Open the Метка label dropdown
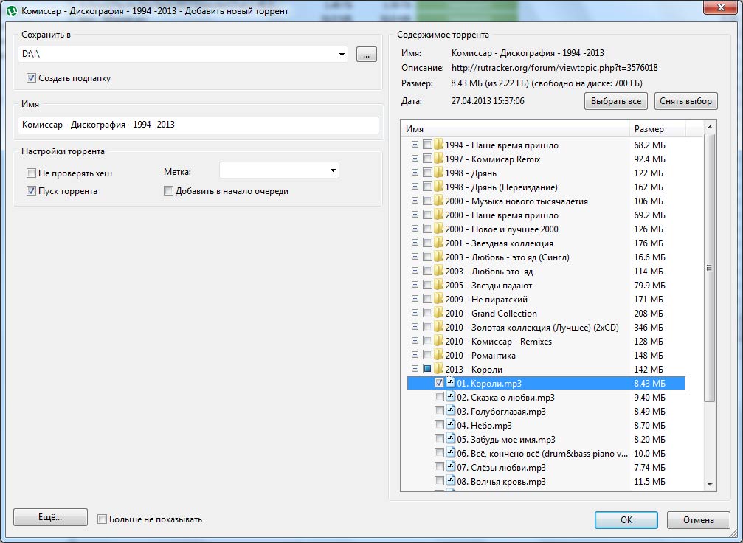The image size is (743, 543). [x=333, y=170]
